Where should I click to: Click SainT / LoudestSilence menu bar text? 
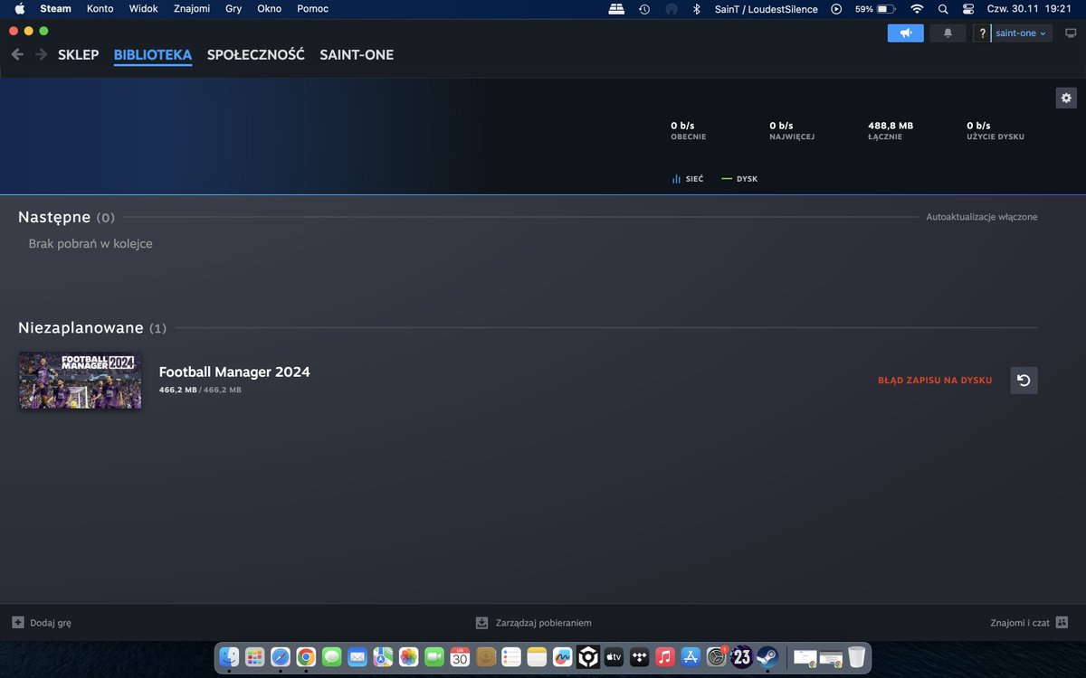[766, 9]
